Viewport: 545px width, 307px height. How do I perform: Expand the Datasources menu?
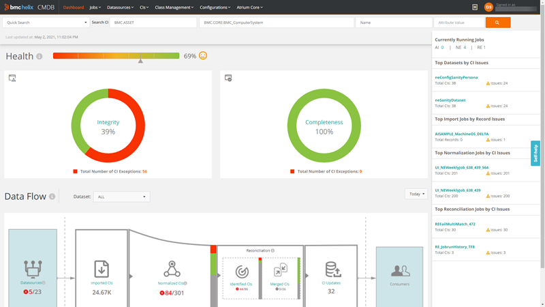tap(120, 8)
